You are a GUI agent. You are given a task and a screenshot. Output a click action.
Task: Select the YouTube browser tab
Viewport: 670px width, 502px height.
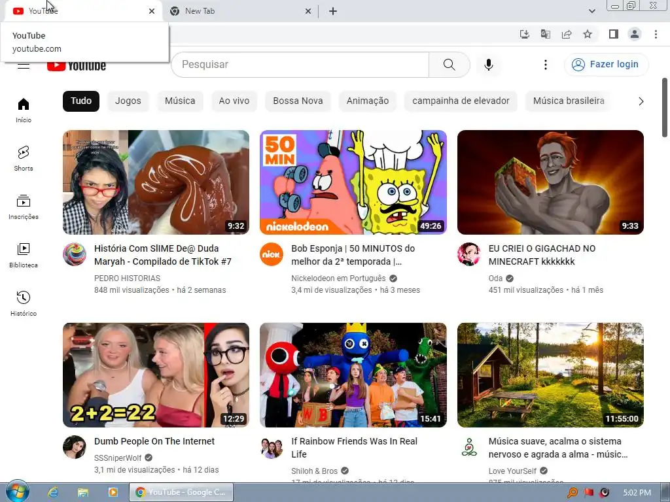pos(83,11)
